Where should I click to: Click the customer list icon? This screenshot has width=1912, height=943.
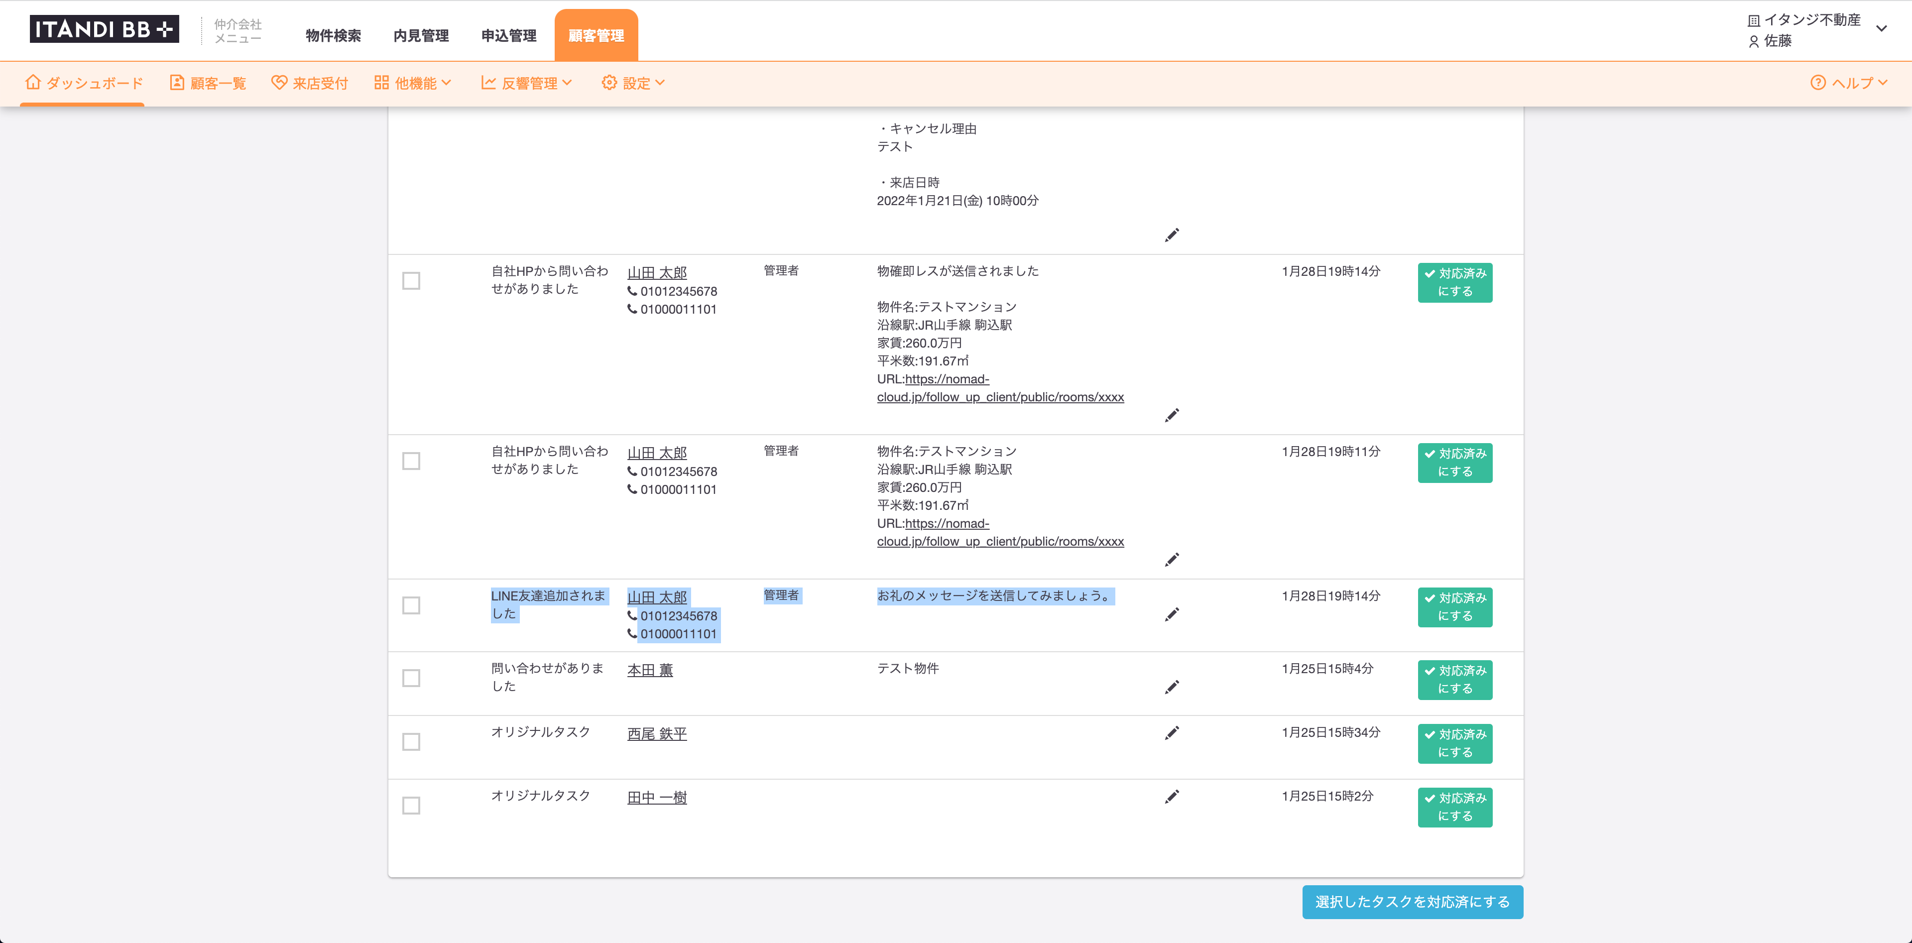177,82
